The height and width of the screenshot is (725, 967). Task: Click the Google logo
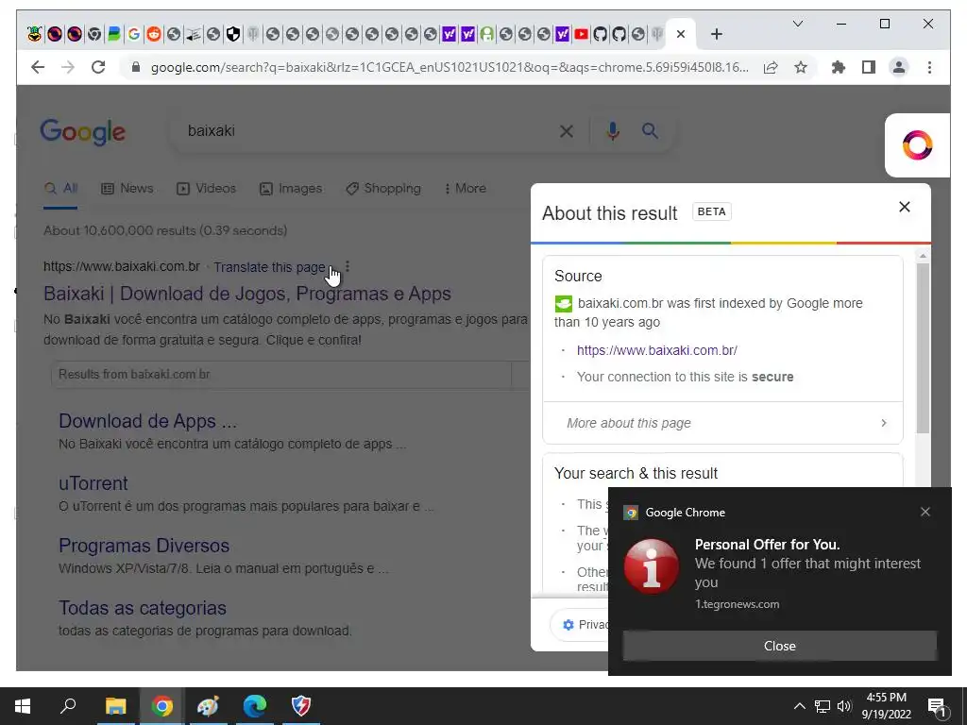[x=83, y=131]
